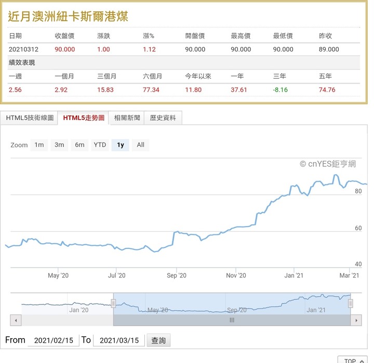Click the 80 y-axis label
This screenshot has height=363, width=374.
point(358,191)
